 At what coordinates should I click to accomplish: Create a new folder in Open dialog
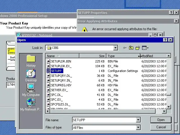(x=138, y=48)
